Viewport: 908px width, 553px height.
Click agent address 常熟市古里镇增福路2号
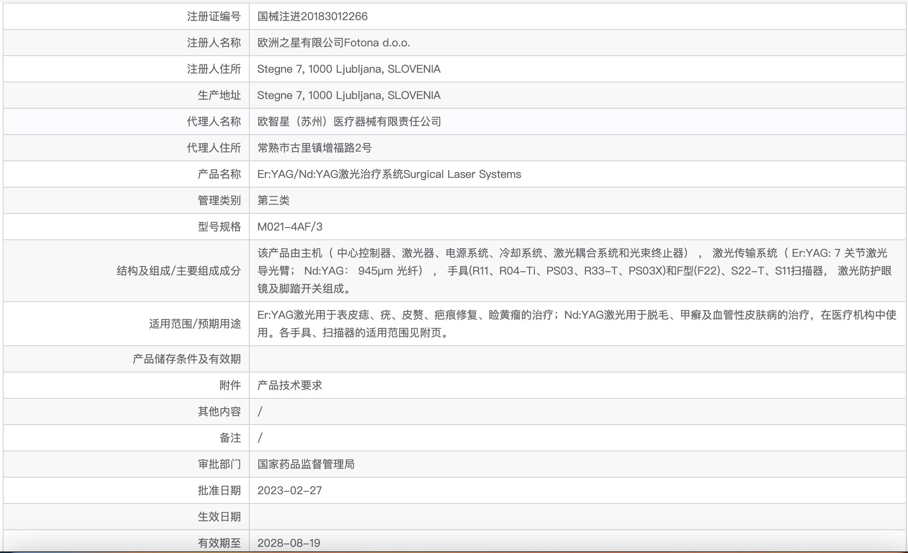click(x=314, y=148)
